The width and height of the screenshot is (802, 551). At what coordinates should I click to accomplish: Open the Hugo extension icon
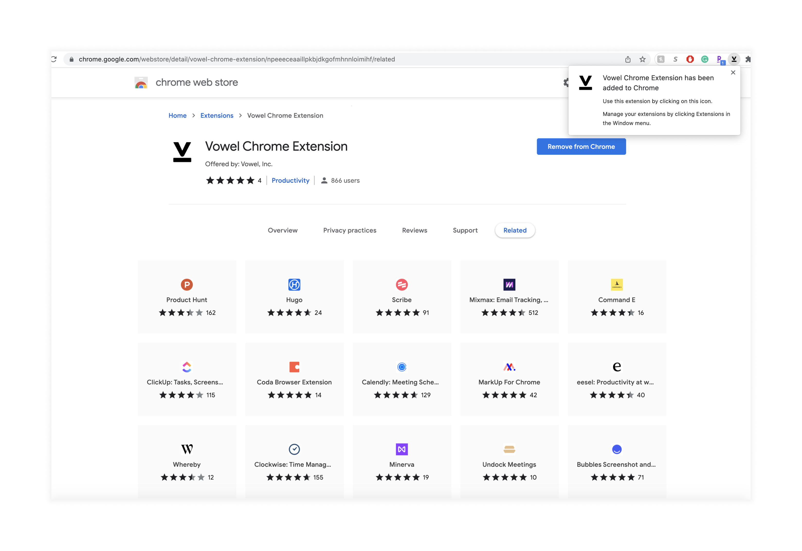coord(294,285)
